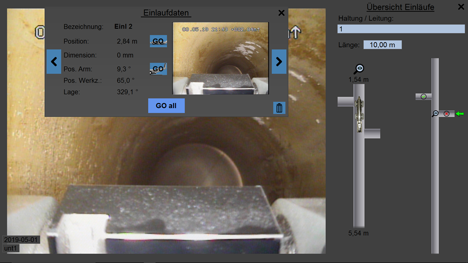Go to previous inlet with left arrow
468x263 pixels.
54,62
